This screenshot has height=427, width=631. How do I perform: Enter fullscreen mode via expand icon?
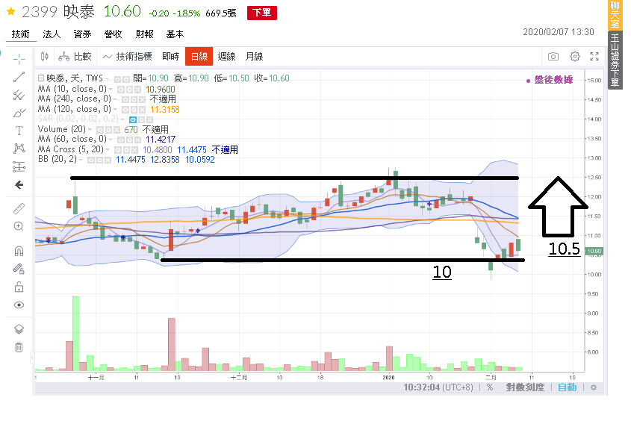594,56
